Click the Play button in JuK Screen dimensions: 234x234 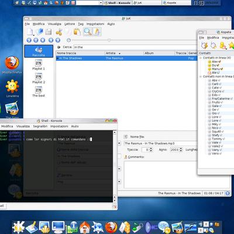tap(29, 40)
